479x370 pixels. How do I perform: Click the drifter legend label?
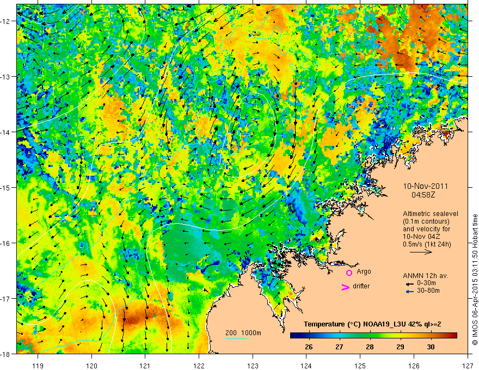pos(361,286)
